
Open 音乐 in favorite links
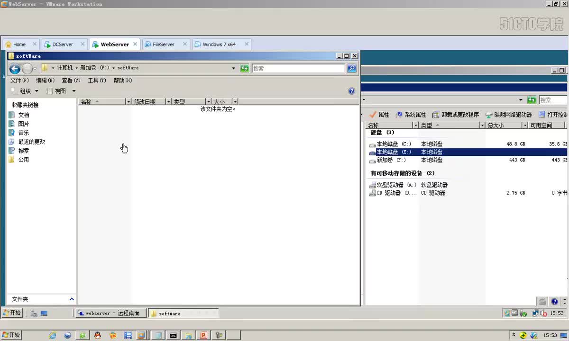click(x=19, y=133)
